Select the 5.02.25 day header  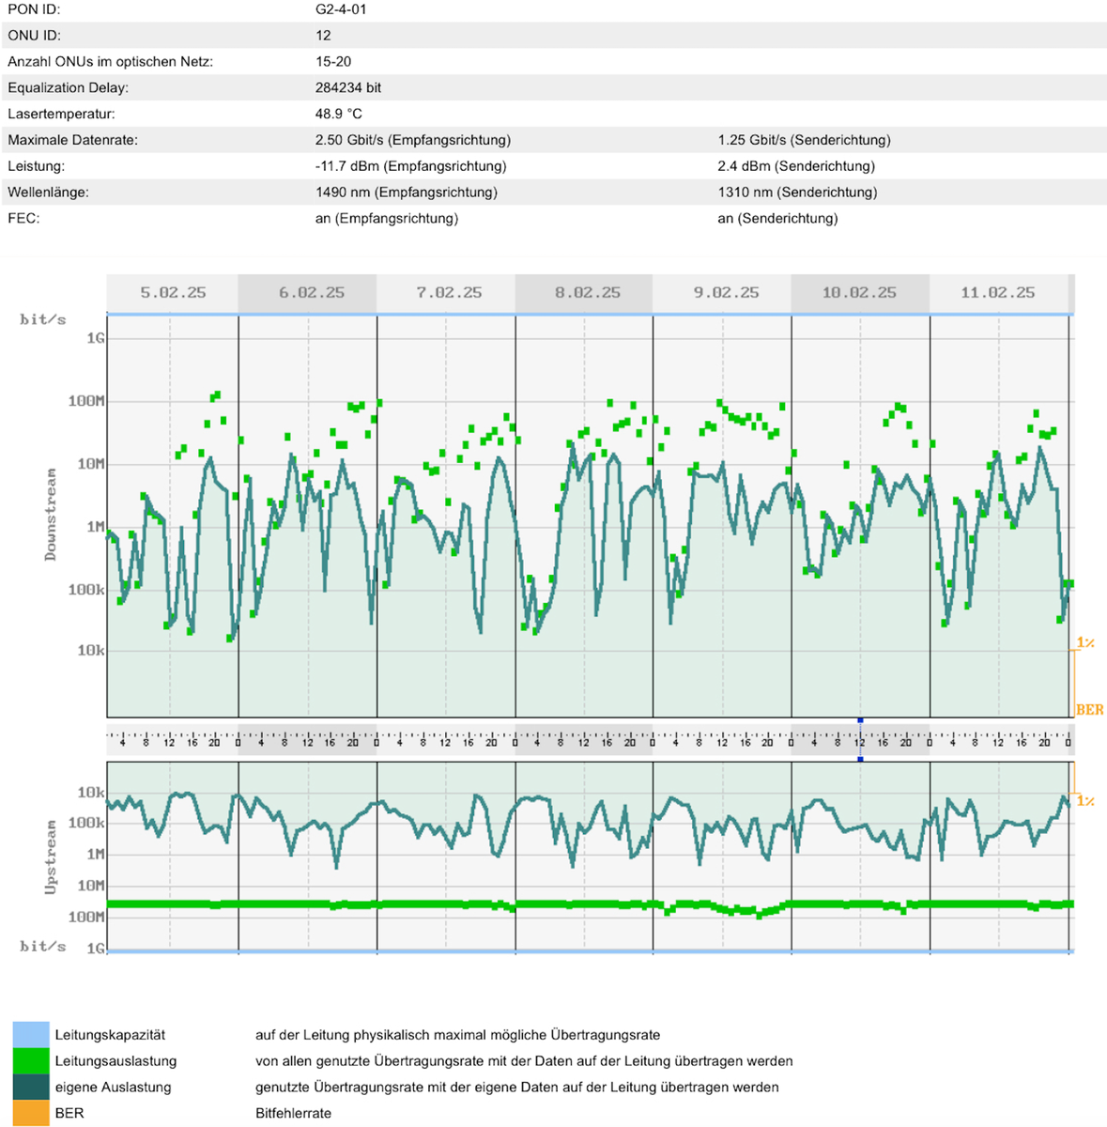173,293
